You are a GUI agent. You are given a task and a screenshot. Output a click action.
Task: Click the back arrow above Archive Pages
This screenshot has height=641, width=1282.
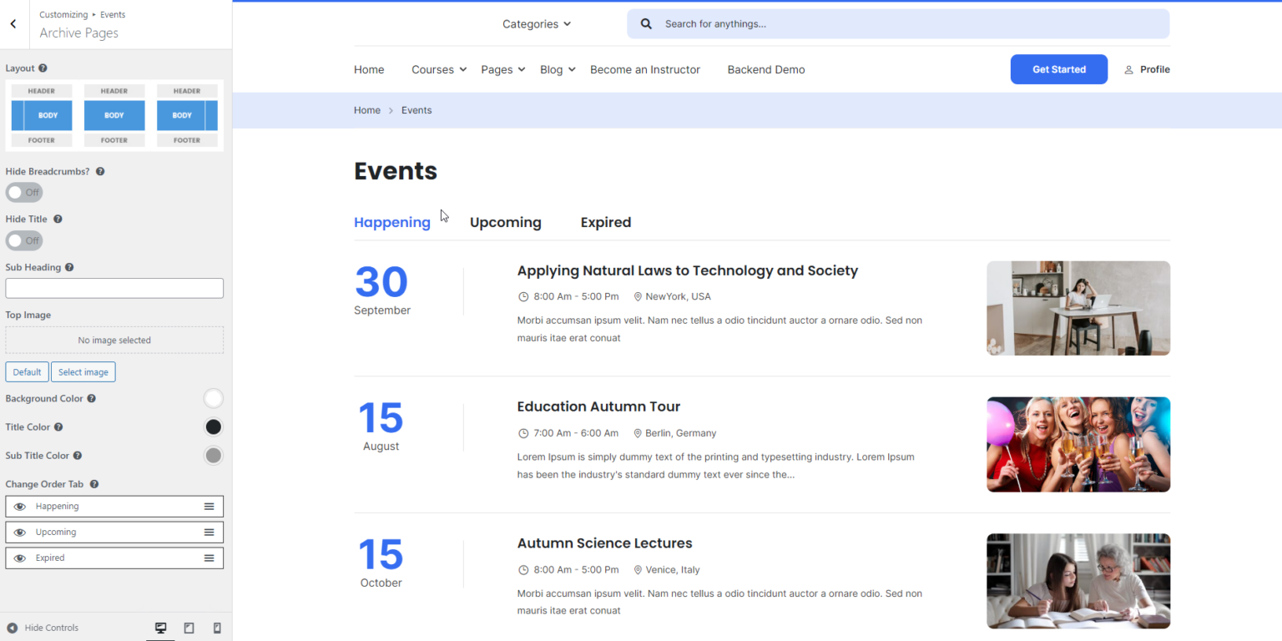point(13,23)
